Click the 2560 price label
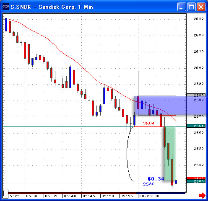208x201 pixels. click(x=199, y=132)
